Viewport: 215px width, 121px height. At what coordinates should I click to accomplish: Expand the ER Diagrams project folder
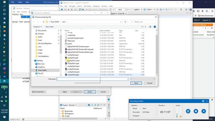tap(61, 114)
